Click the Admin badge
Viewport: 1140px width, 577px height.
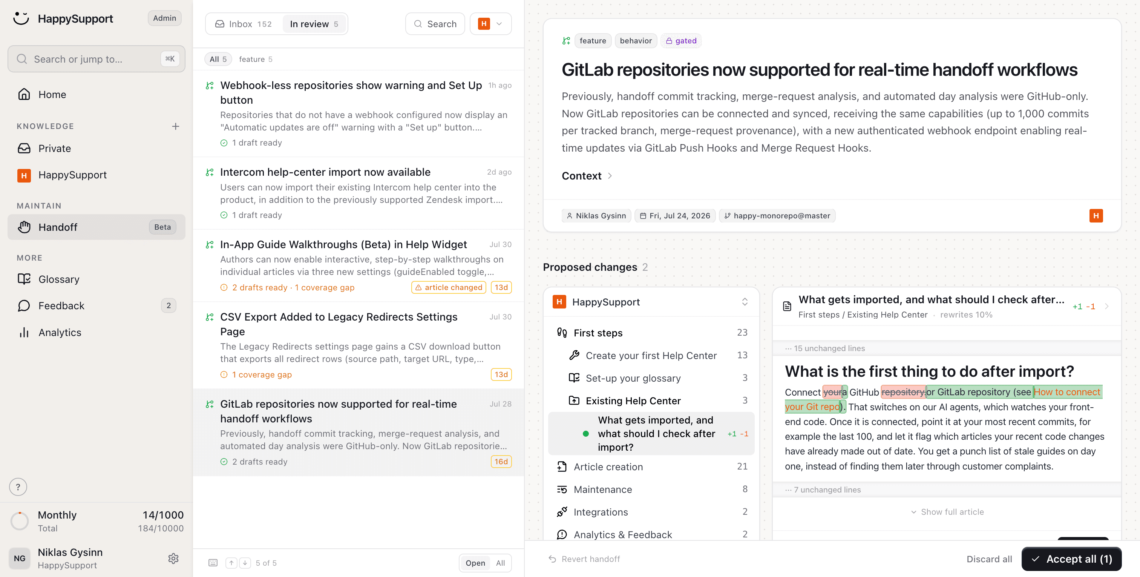point(165,18)
